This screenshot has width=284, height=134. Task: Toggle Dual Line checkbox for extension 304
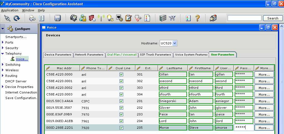coord(121,94)
